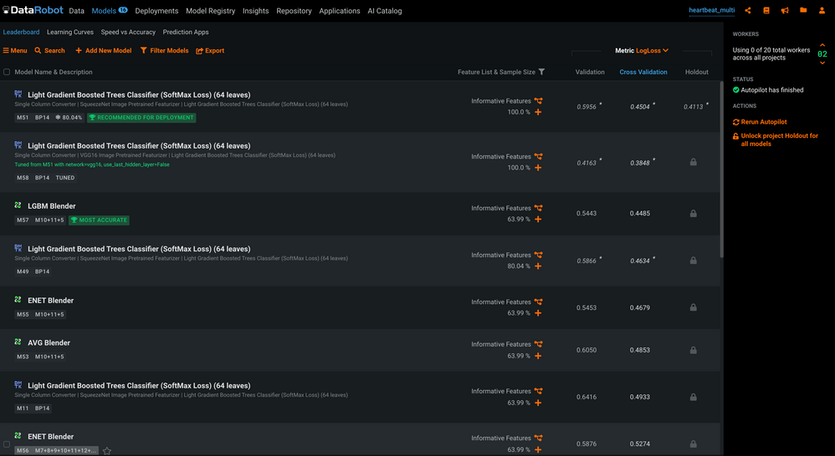This screenshot has height=456, width=835.
Task: Sort by the Holdout column
Action: 697,72
